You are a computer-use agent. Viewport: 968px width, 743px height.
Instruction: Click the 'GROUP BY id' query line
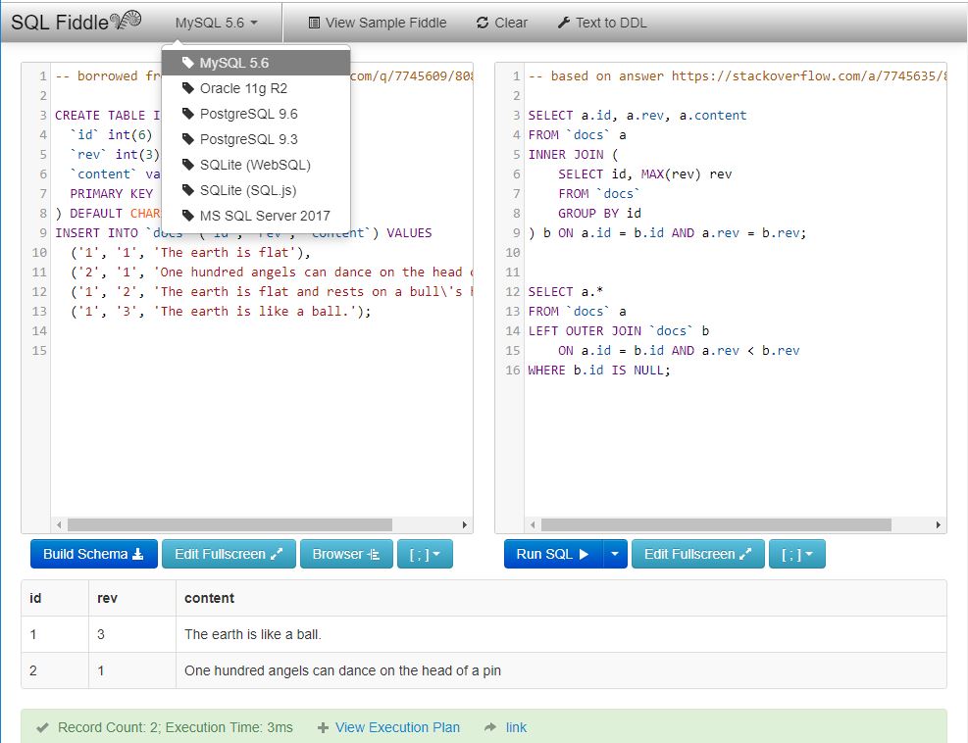coord(599,213)
